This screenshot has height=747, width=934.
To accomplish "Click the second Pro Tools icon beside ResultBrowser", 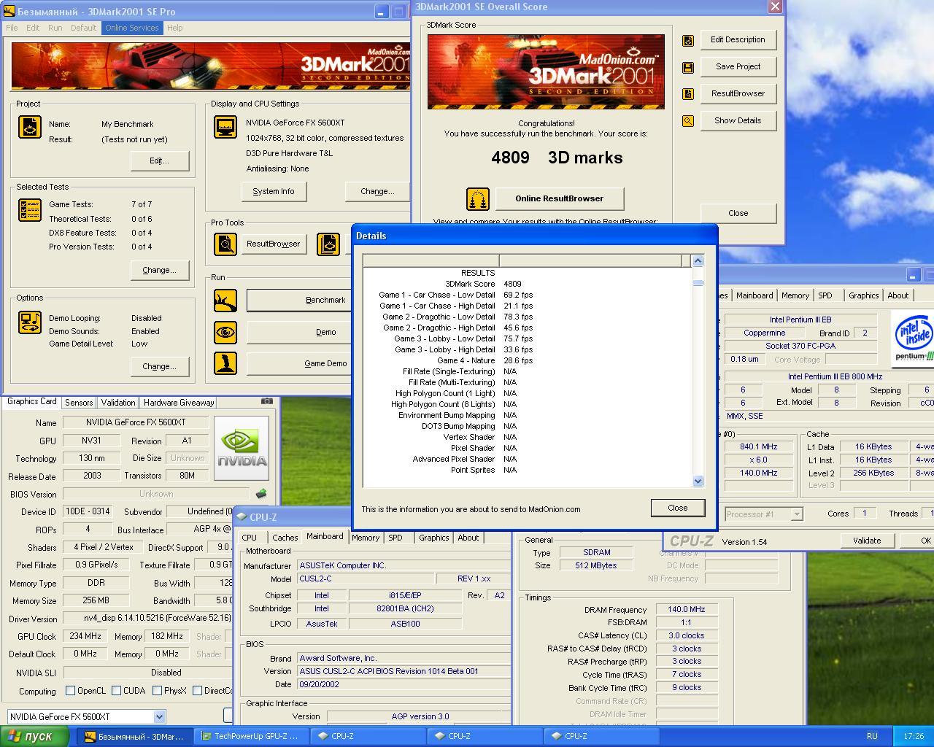I will pos(328,244).
